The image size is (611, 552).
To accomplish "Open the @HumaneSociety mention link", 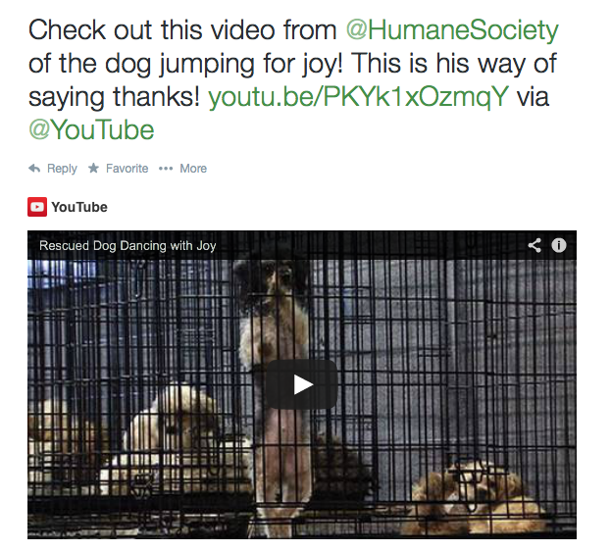I will pyautogui.click(x=452, y=30).
